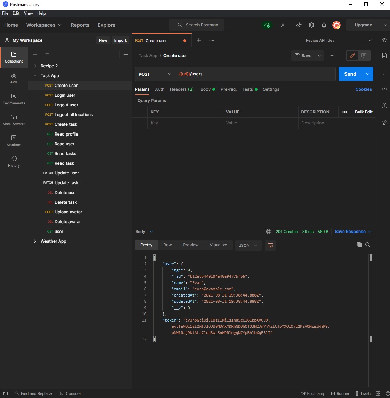This screenshot has width=390, height=398.
Task: Open the Cookies link
Action: (363, 89)
